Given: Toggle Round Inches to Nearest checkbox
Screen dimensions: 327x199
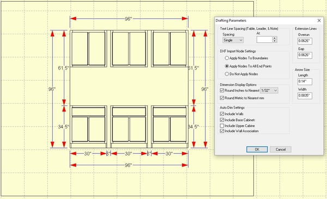Looking at the screenshot, I should pos(222,91).
